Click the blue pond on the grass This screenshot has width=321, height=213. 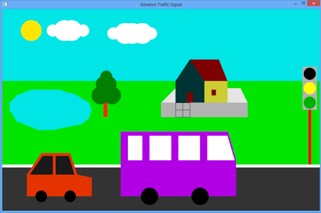pos(50,110)
